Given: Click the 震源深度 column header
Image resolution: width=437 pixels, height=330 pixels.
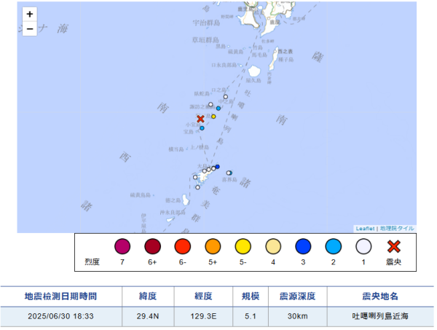Looking at the screenshot, I should [x=298, y=296].
